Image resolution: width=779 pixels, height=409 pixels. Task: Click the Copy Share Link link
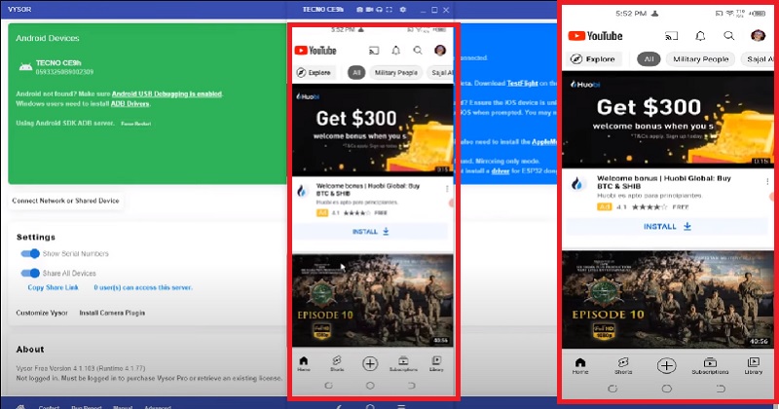click(x=55, y=288)
